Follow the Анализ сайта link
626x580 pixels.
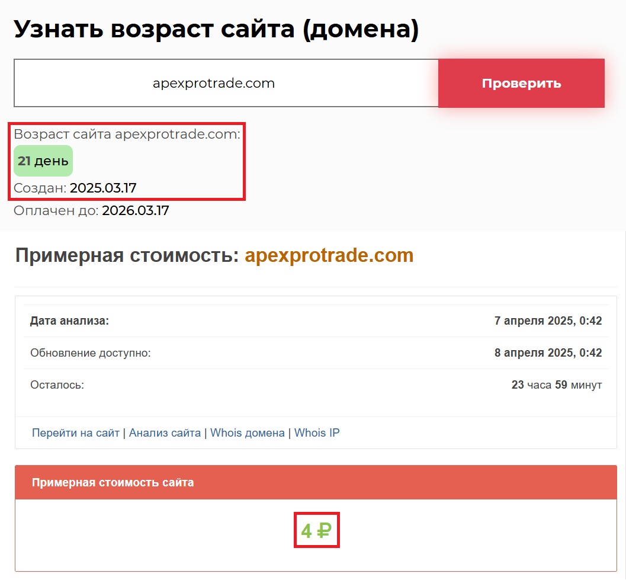165,433
